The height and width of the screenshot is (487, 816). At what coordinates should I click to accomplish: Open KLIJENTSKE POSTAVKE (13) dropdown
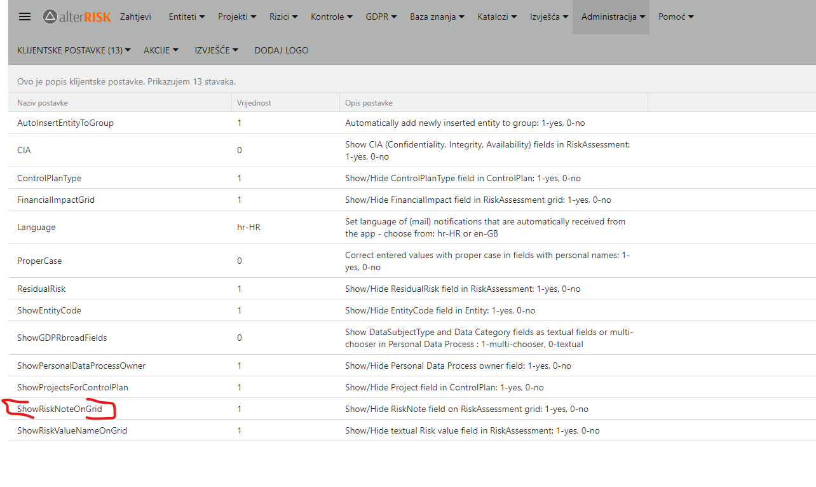point(74,50)
